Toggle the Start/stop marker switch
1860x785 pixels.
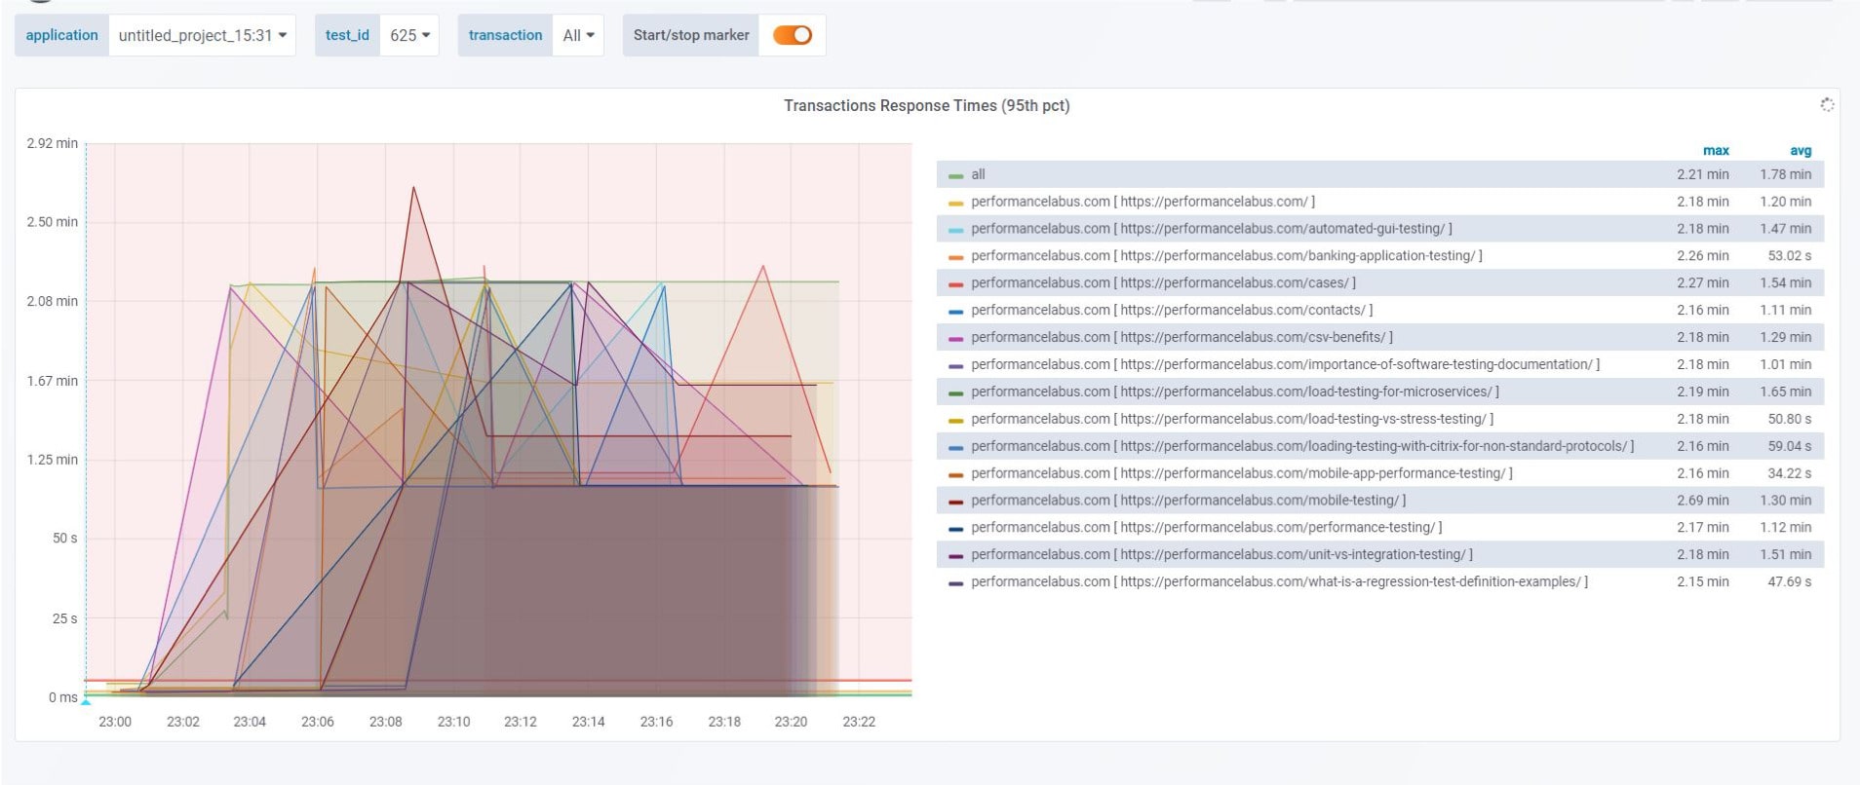point(793,35)
